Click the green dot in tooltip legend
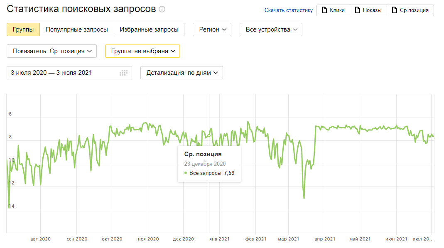This screenshot has height=248, width=444. tap(186, 173)
